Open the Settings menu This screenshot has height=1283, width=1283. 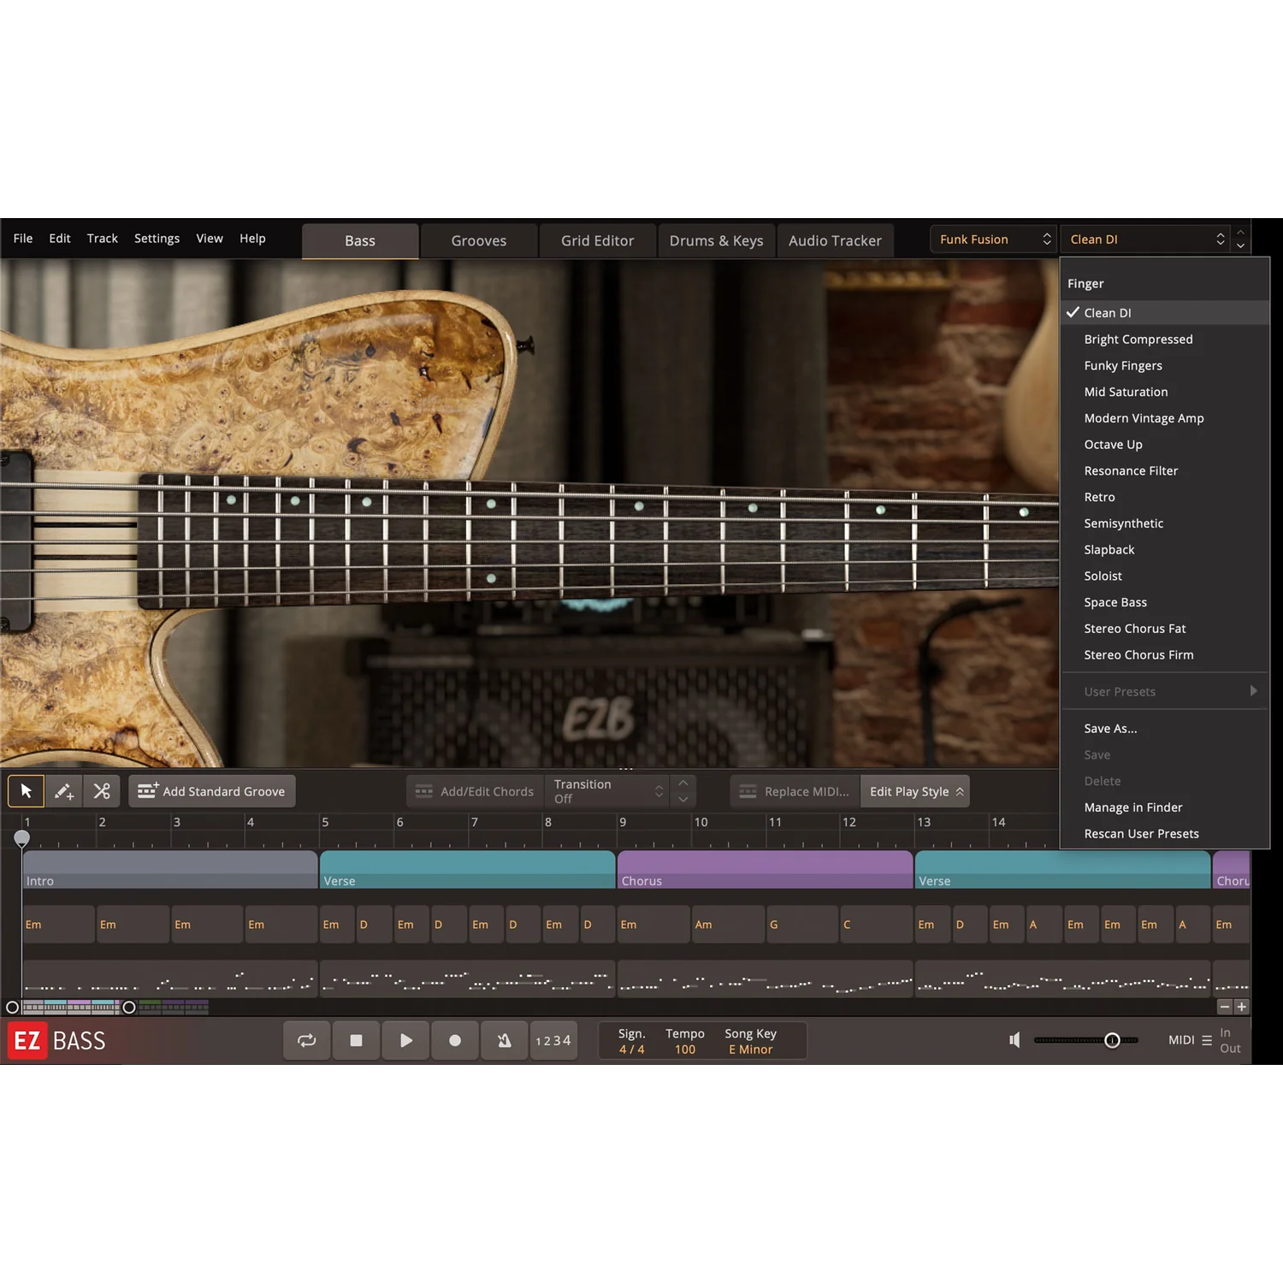click(x=157, y=239)
